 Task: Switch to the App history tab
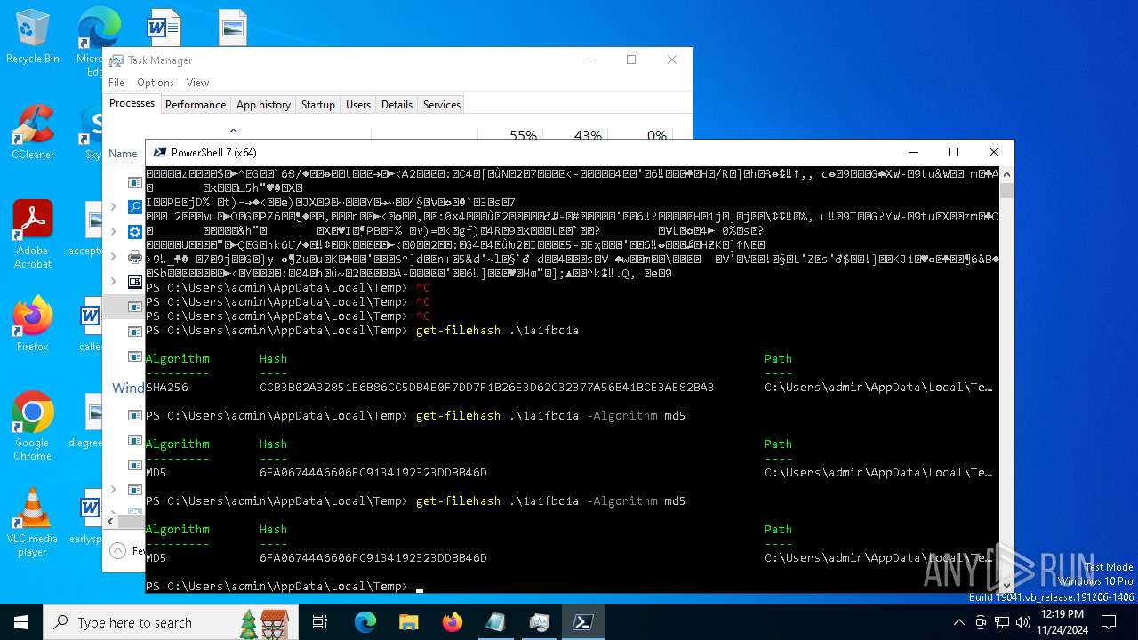coord(263,105)
